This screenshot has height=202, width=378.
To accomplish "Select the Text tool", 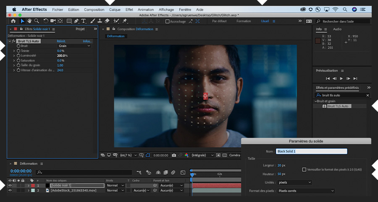I will point(84,21).
